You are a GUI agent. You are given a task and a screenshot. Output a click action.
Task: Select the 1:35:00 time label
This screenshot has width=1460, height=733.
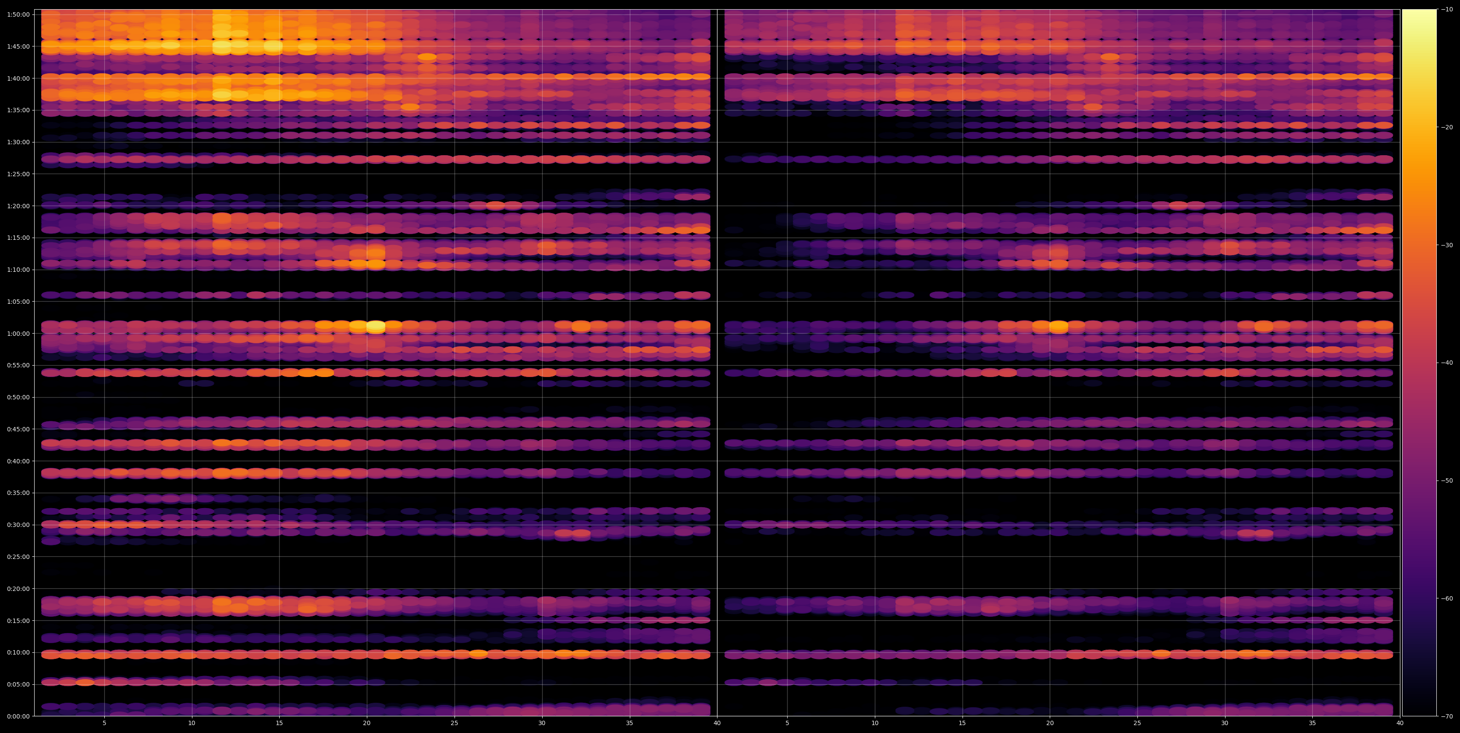(x=18, y=110)
